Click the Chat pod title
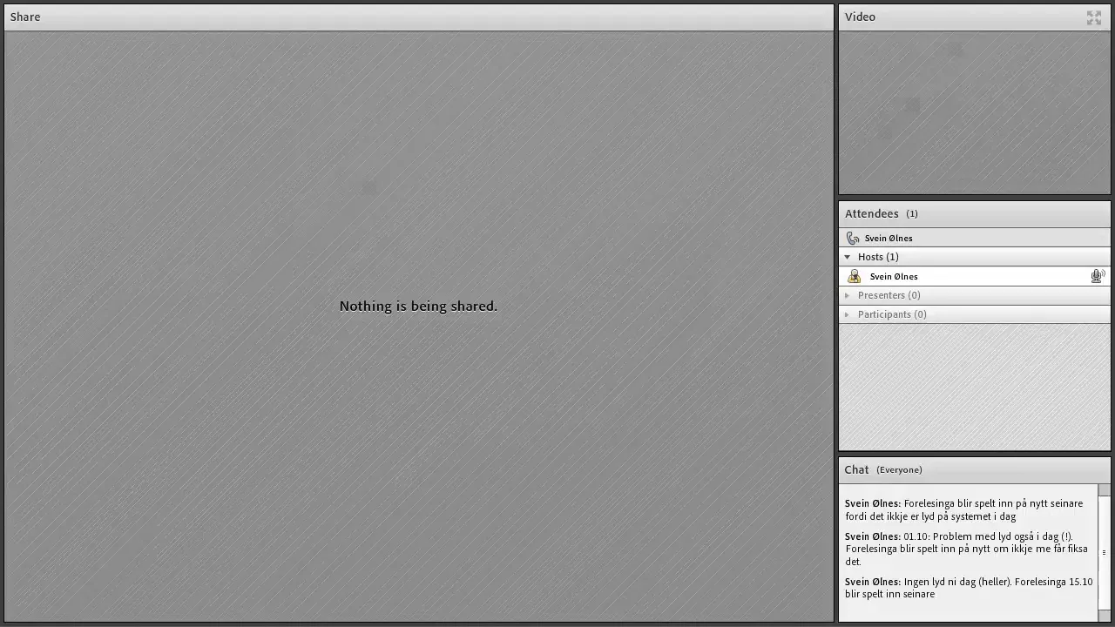The image size is (1115, 627). coord(856,469)
